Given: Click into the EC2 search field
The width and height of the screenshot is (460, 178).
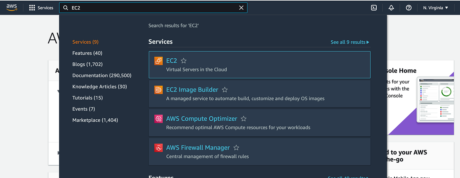Looking at the screenshot, I should (x=153, y=8).
